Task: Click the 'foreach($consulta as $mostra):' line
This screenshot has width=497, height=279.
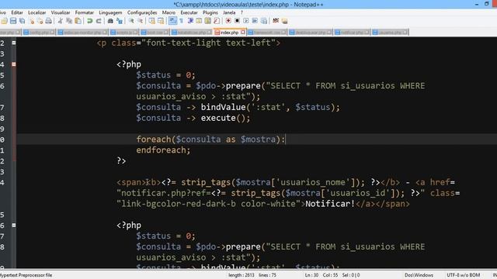Action: (x=210, y=139)
